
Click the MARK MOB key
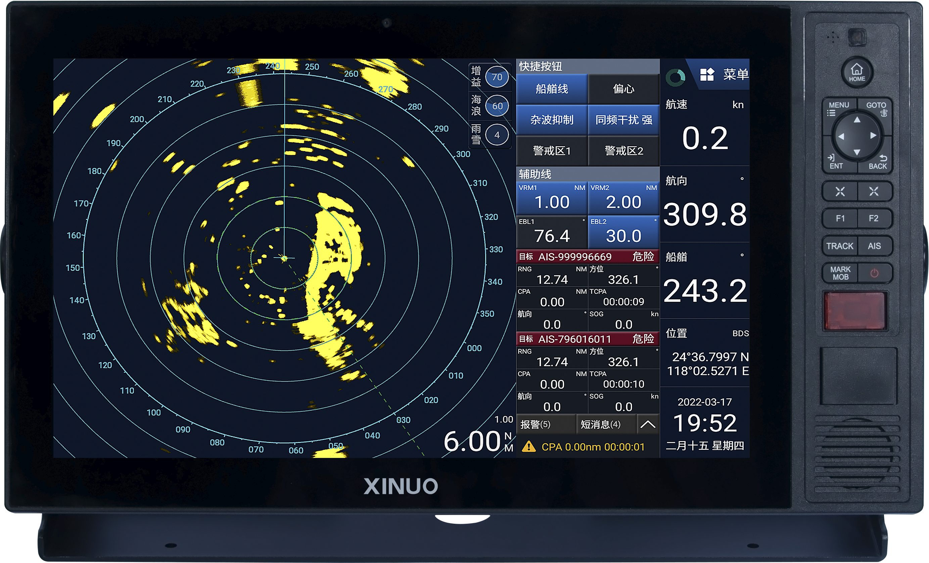(840, 273)
